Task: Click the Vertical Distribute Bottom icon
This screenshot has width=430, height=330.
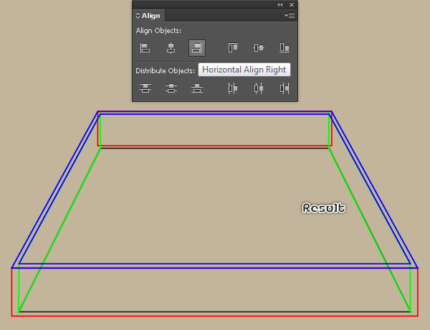Action: pos(197,88)
